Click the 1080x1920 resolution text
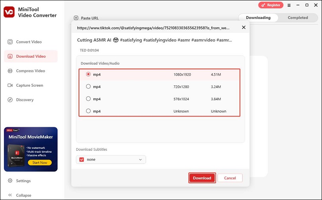Image resolution: width=322 pixels, height=200 pixels. tap(182, 74)
